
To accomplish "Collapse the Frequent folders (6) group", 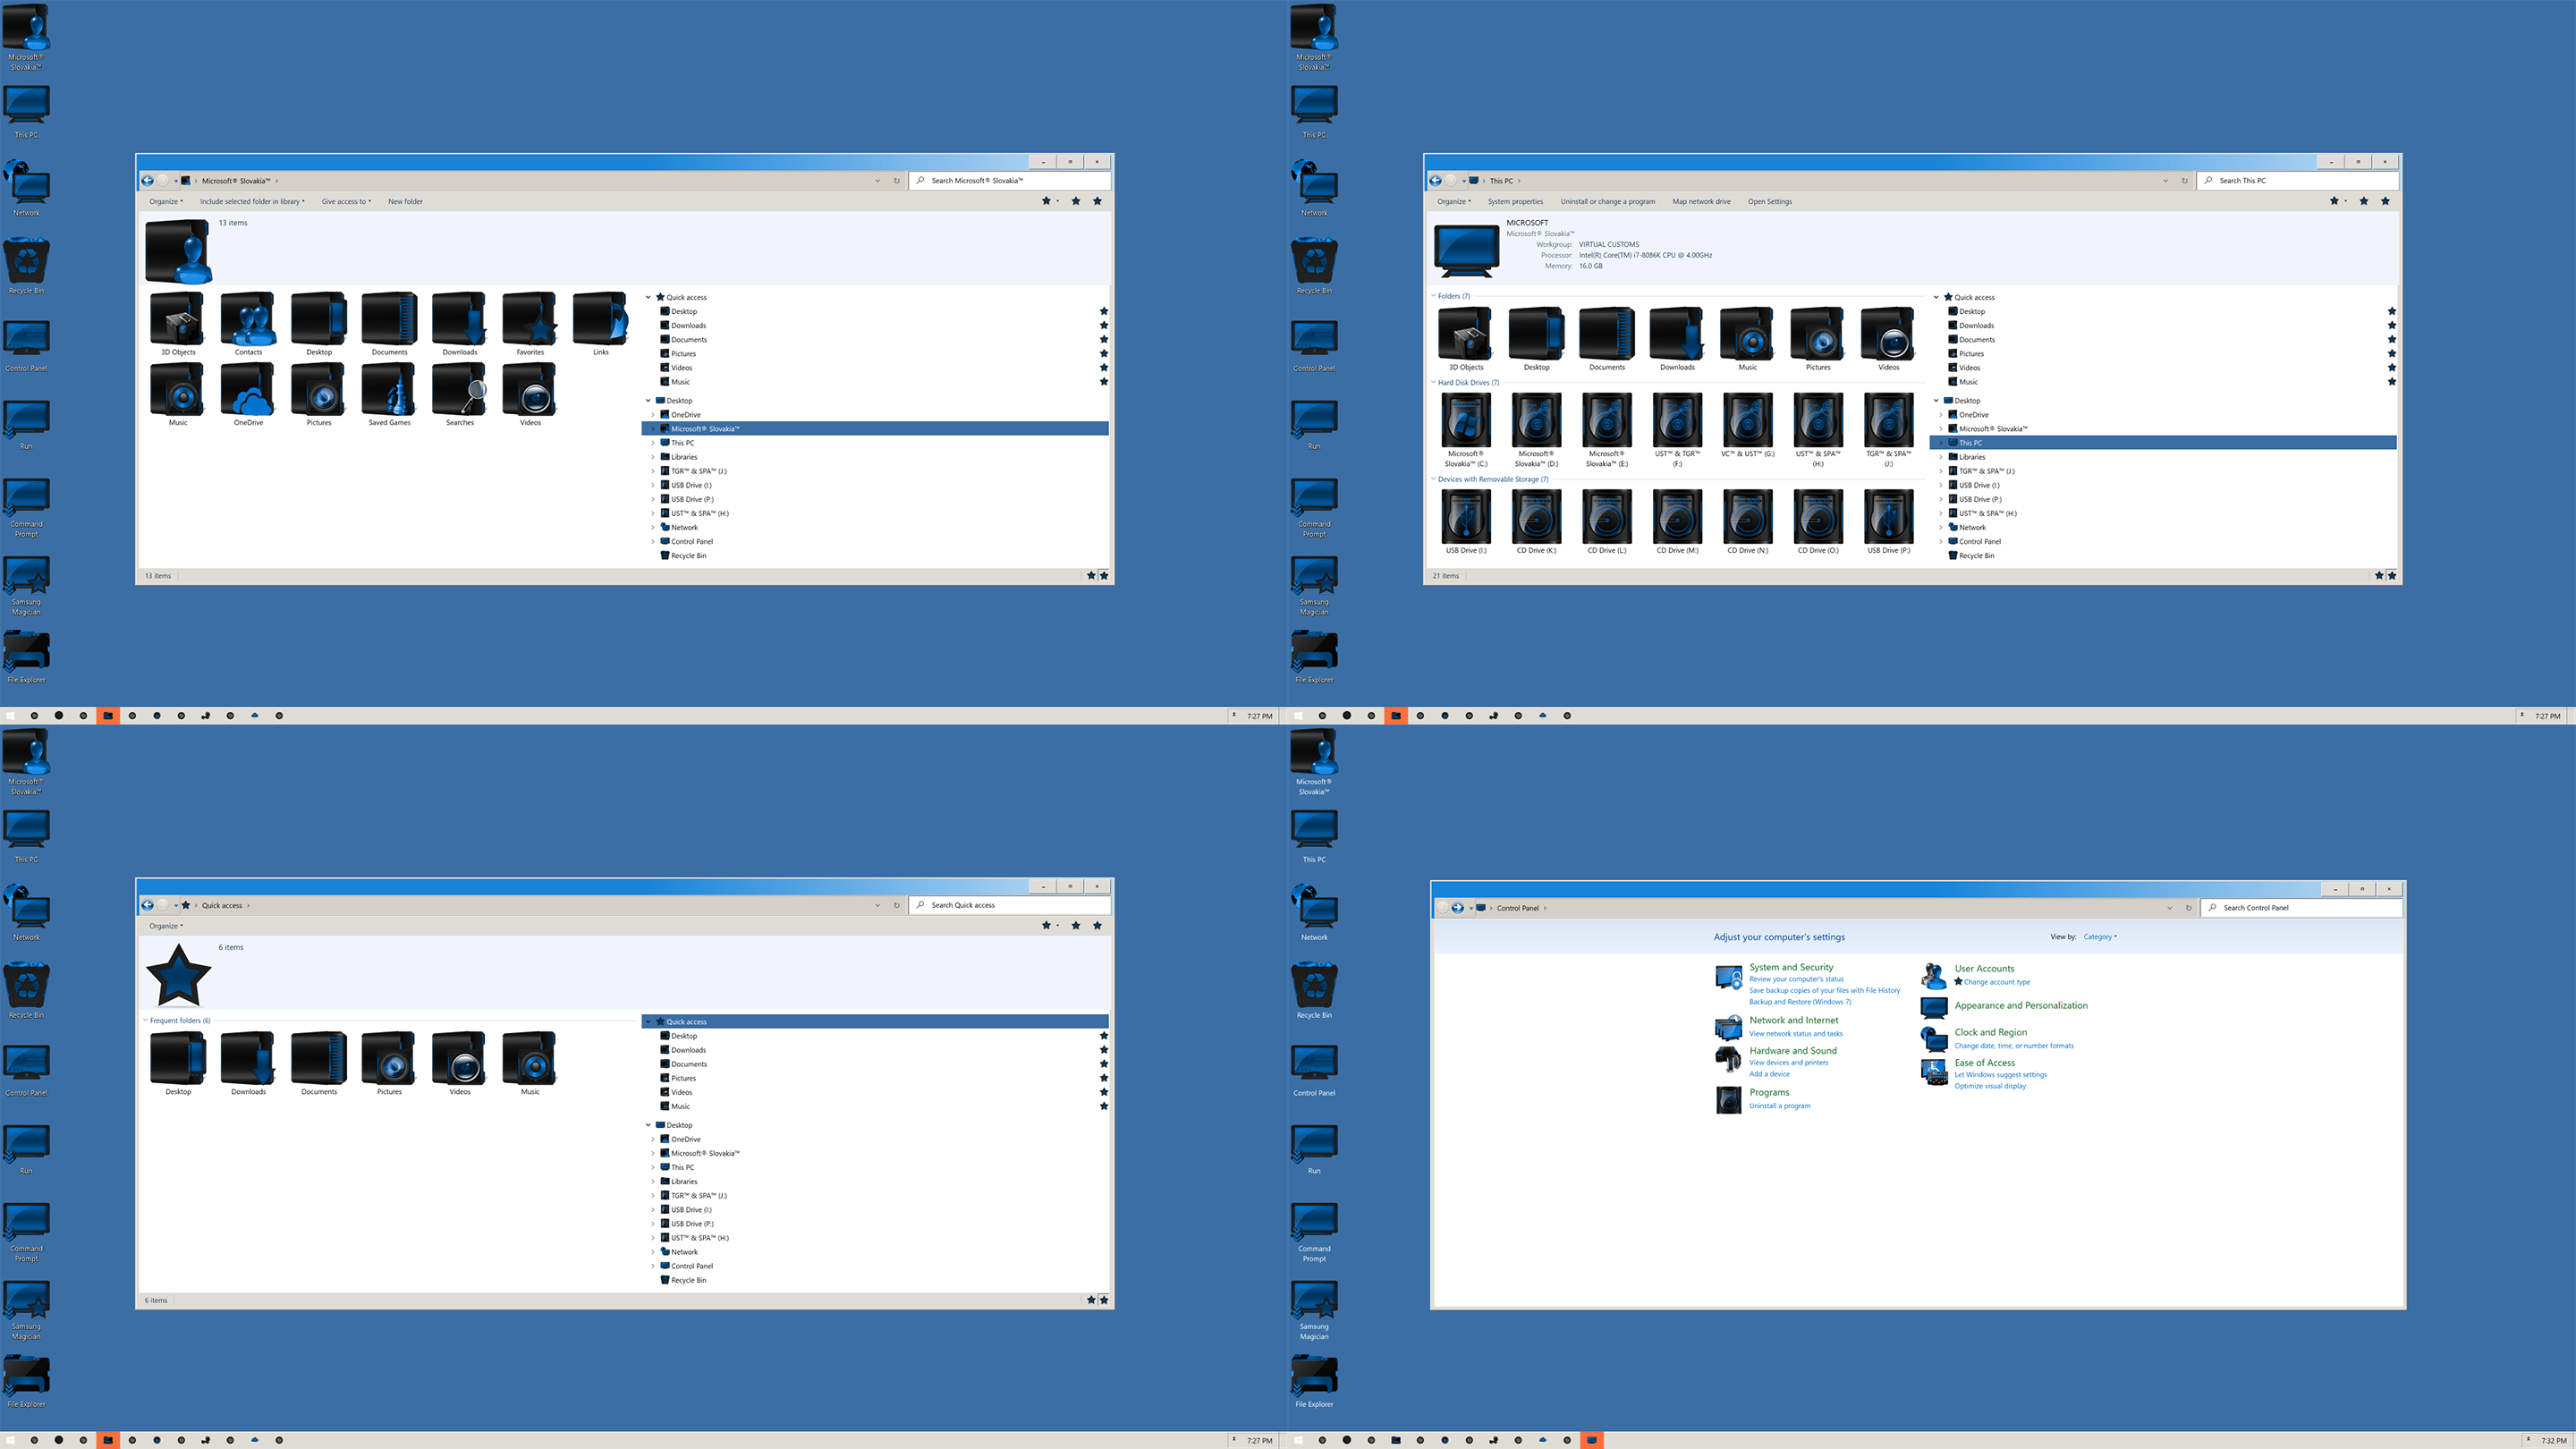I will point(145,1021).
